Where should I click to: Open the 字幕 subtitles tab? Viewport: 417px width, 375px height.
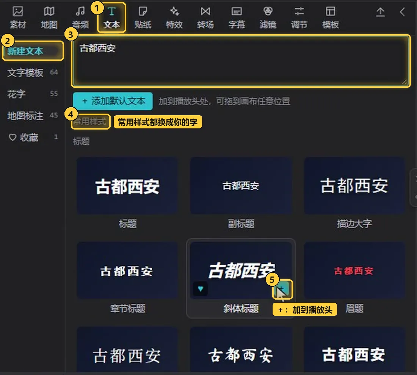[x=237, y=17]
